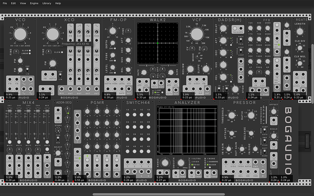Click the horizontal scrollbar at bottom
Image resolution: width=314 pixels, height=196 pixels.
coord(159,194)
